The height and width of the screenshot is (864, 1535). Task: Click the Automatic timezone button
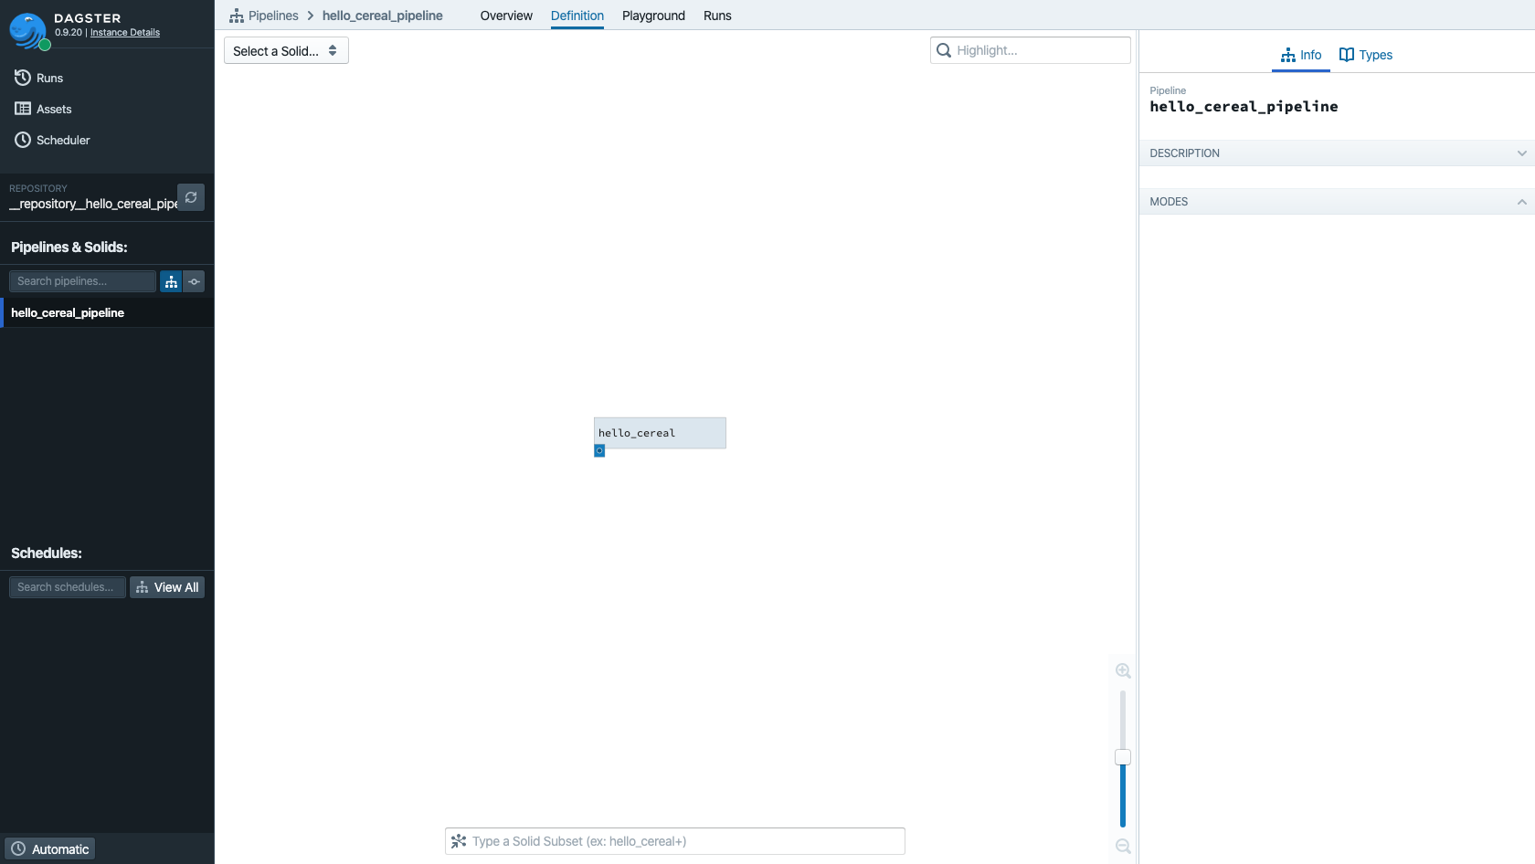50,848
